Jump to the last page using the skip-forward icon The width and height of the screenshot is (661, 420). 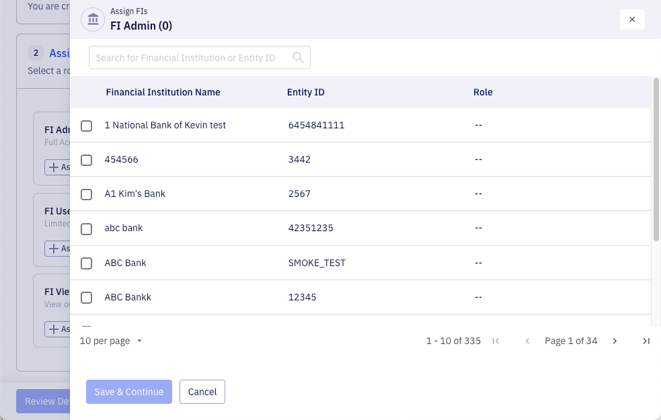click(x=646, y=341)
